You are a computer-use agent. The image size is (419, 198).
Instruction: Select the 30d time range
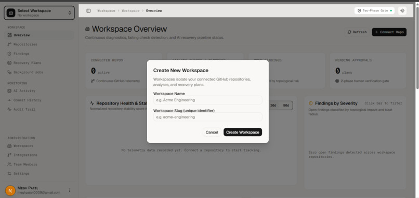(273, 105)
